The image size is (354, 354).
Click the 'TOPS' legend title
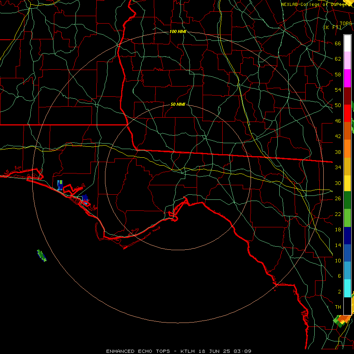tap(346, 23)
